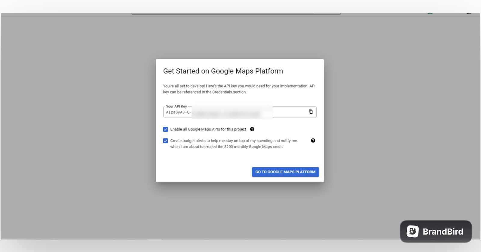Open help icon beside budget alerts option
This screenshot has width=481, height=252.
[313, 141]
